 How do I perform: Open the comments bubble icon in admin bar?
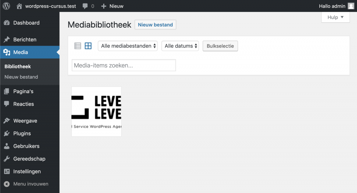[85, 6]
